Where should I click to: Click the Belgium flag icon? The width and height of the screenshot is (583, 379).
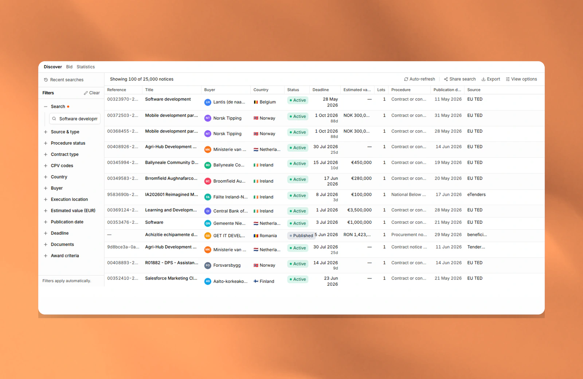(x=256, y=102)
